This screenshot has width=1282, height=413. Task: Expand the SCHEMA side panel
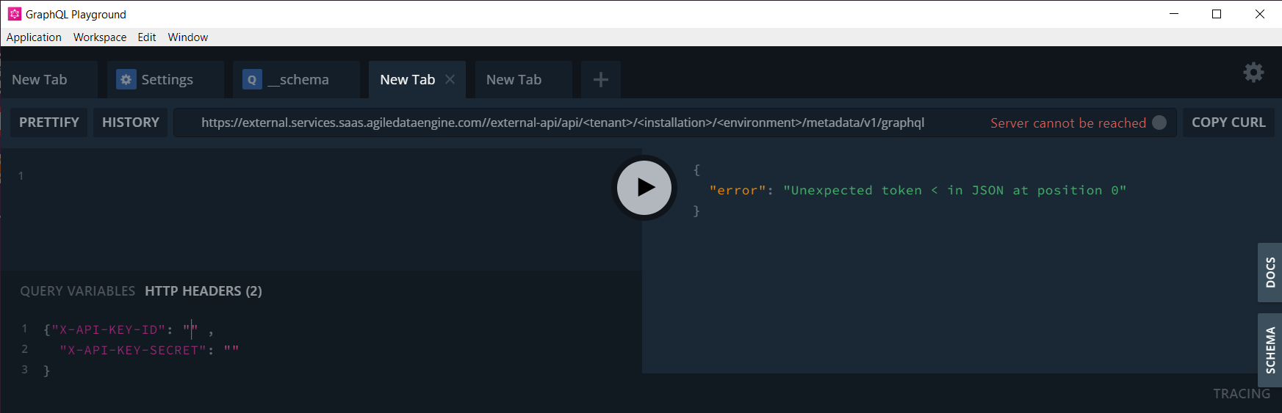click(1270, 350)
